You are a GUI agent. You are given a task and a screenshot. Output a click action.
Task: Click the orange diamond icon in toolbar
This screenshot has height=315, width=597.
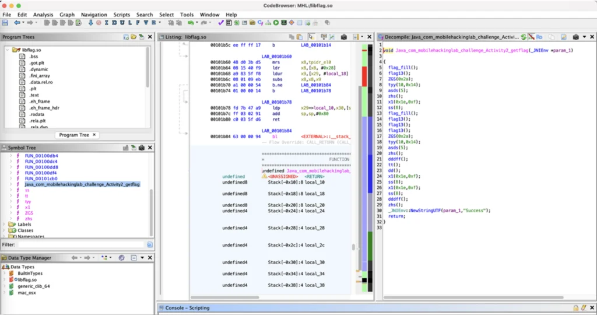click(292, 23)
